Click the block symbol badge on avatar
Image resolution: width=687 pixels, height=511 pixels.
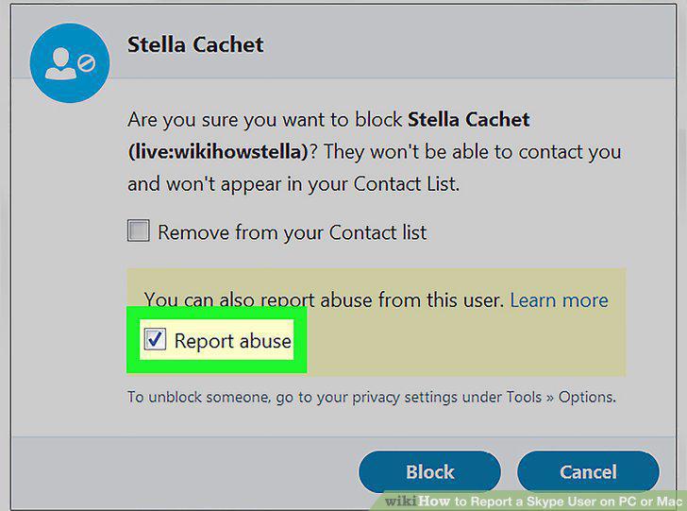pos(86,64)
